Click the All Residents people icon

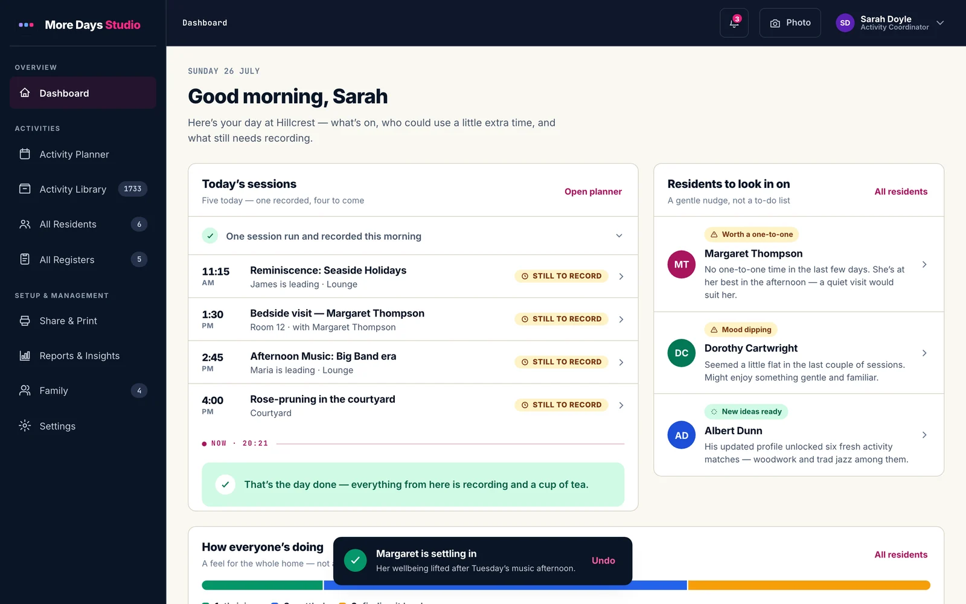tap(25, 224)
